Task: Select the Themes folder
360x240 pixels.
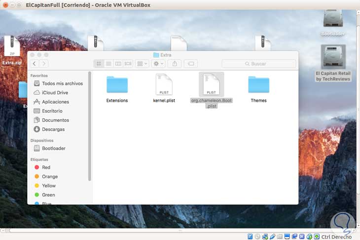Action: coord(259,88)
